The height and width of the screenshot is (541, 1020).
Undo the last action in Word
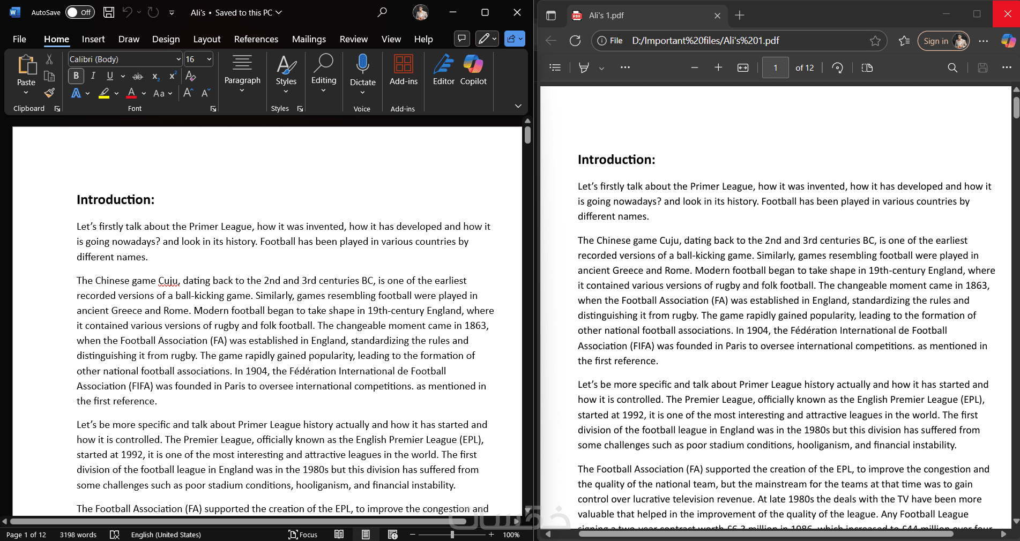coord(127,12)
